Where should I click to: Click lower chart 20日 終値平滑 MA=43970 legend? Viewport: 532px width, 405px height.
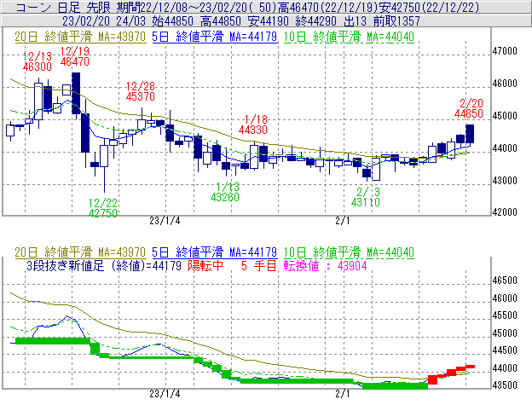pos(80,252)
